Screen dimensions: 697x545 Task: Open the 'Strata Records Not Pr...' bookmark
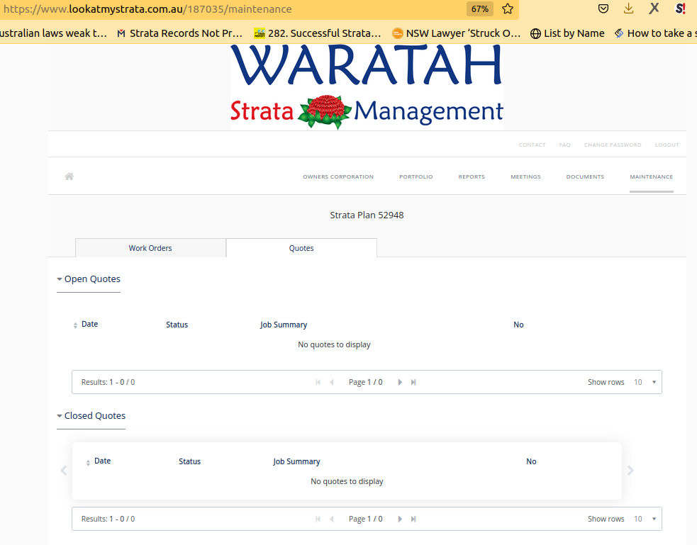pos(179,33)
